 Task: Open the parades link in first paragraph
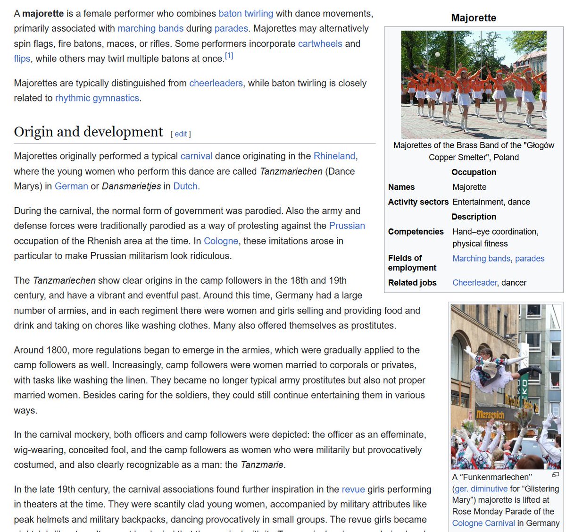tap(231, 28)
